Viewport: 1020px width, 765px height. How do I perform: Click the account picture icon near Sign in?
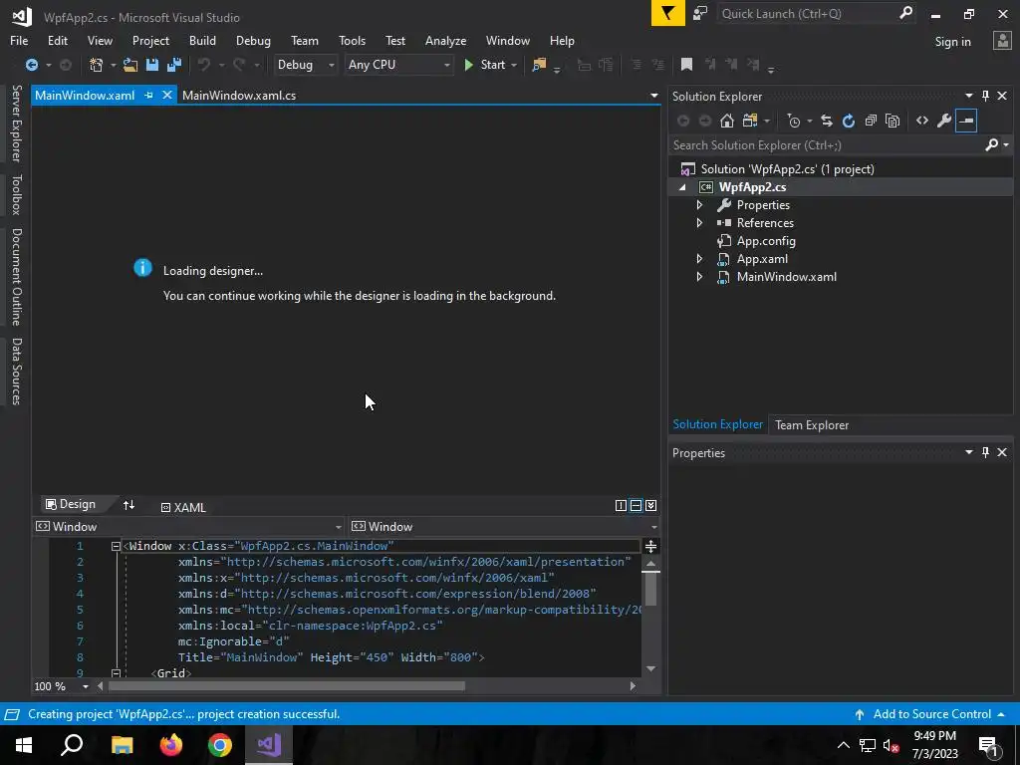pos(1002,40)
